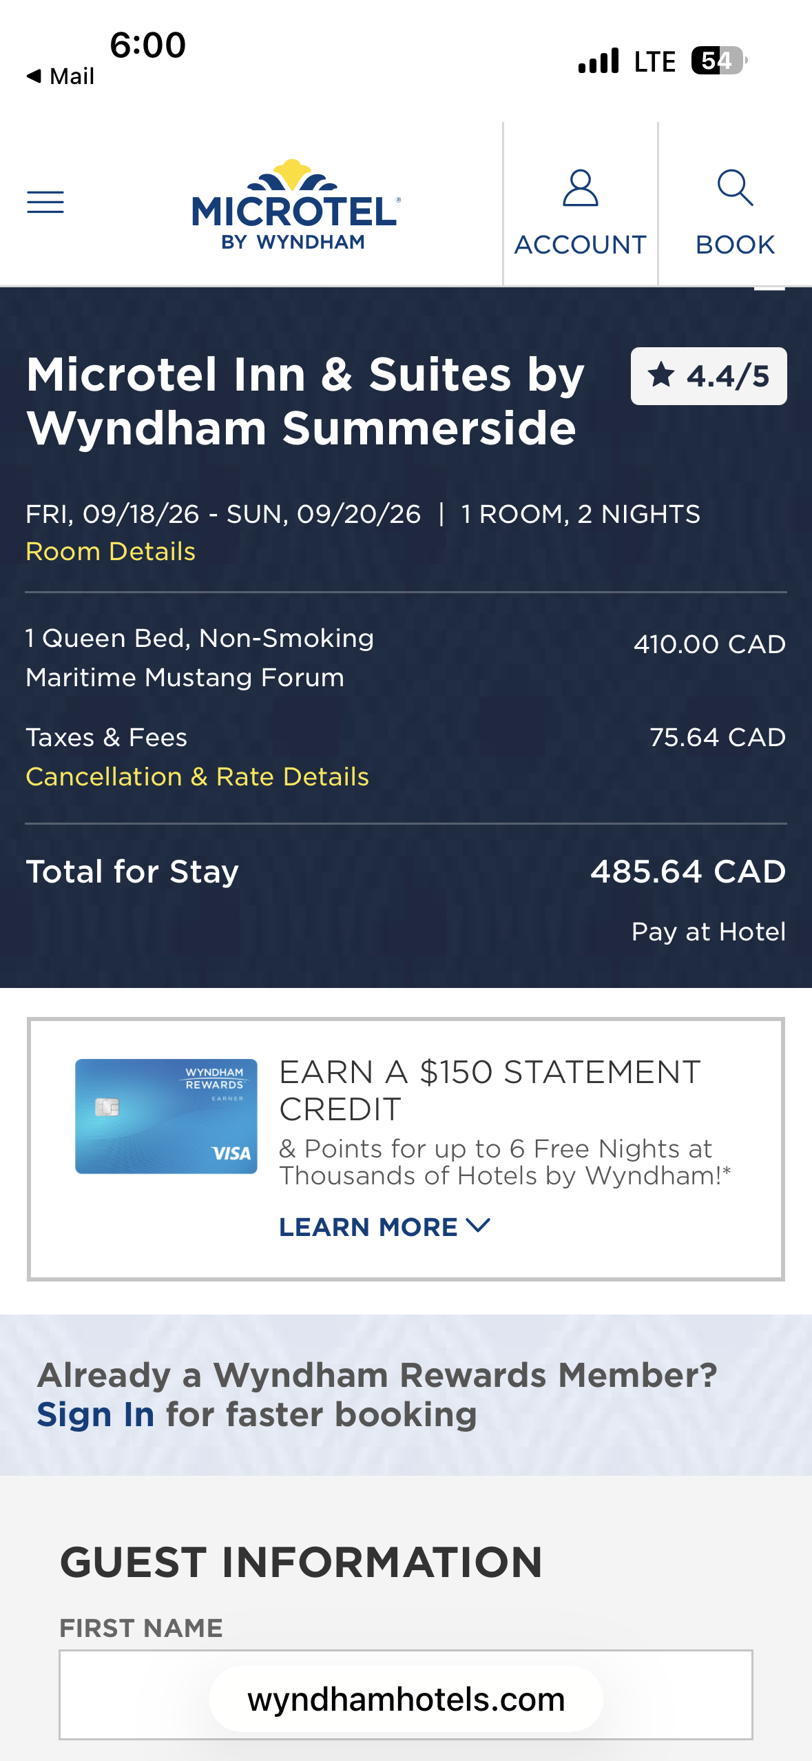Image resolution: width=812 pixels, height=1761 pixels.
Task: Open the hamburger navigation menu
Action: coord(45,203)
